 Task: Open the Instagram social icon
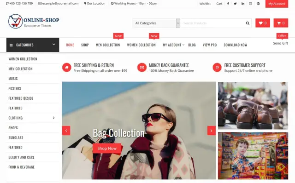tap(250, 4)
